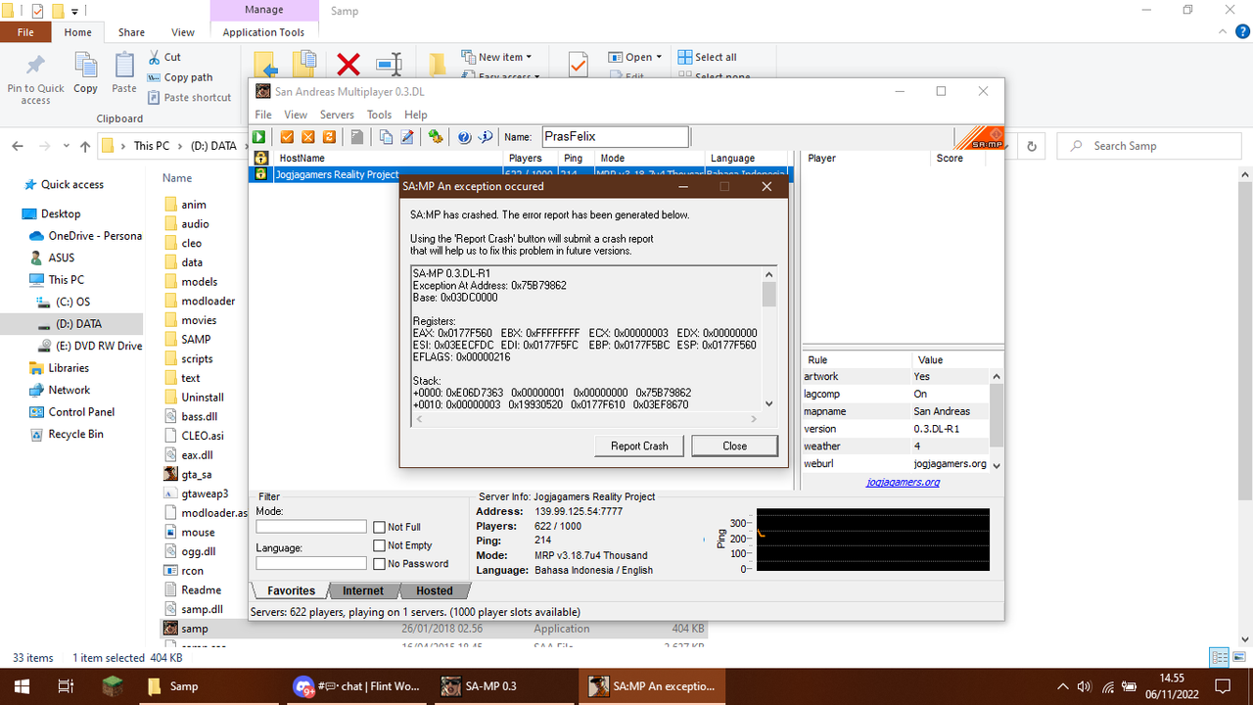Click scroll-down arrow in crash report box

click(768, 403)
